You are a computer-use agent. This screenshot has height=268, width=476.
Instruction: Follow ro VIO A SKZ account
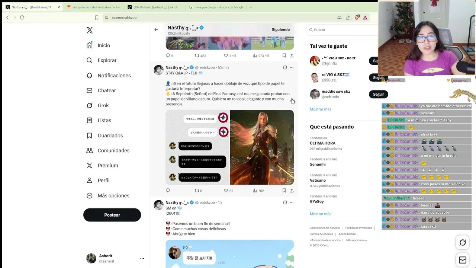point(379,77)
